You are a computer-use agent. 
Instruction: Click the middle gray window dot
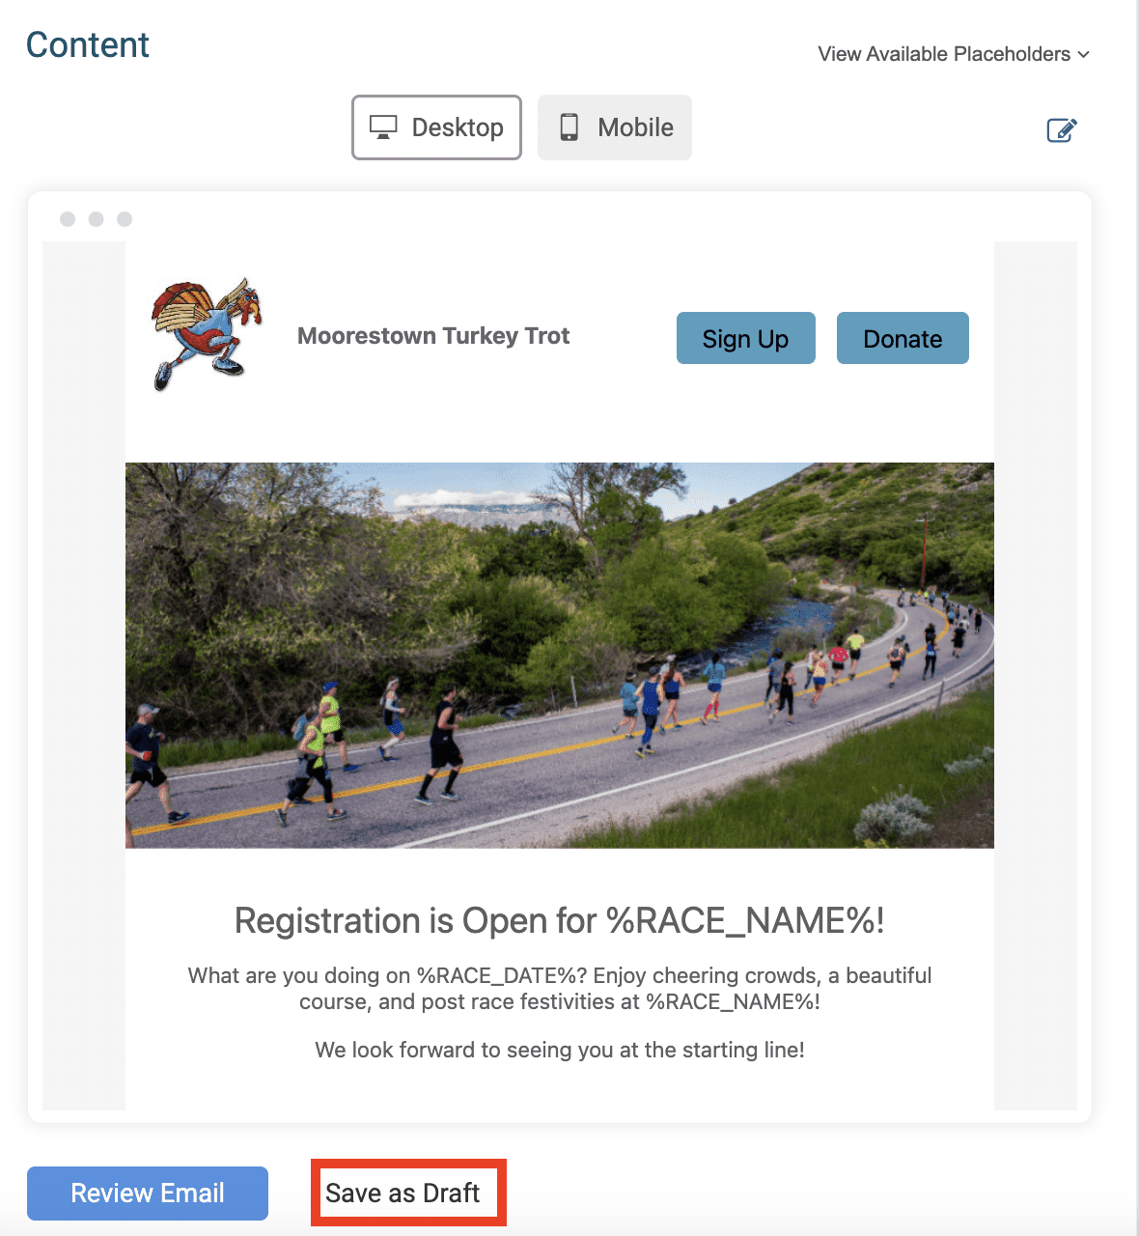click(x=96, y=219)
